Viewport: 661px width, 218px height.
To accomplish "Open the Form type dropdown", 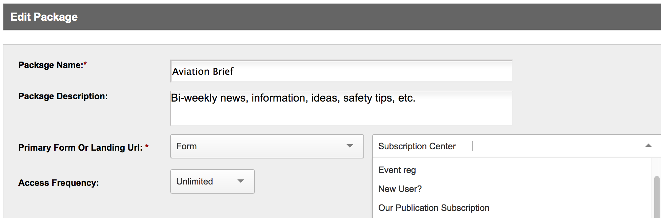I will click(266, 146).
